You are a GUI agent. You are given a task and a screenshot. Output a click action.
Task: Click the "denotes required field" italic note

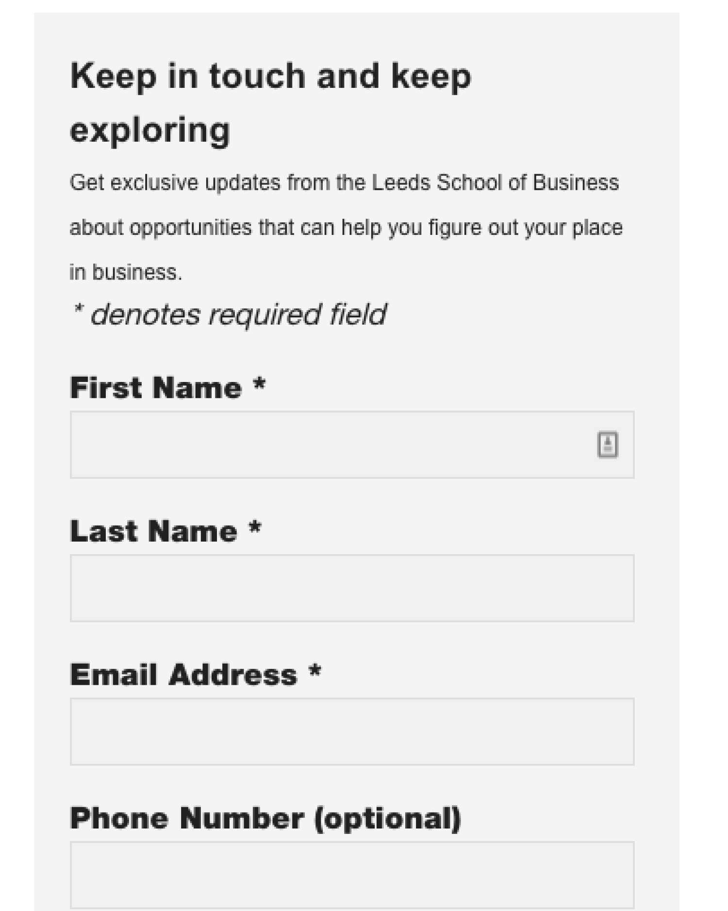tap(238, 315)
